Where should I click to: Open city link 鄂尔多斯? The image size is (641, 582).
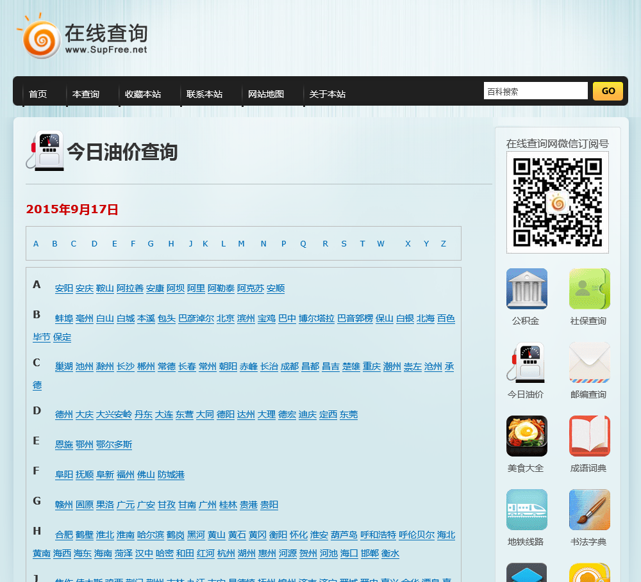coord(114,445)
